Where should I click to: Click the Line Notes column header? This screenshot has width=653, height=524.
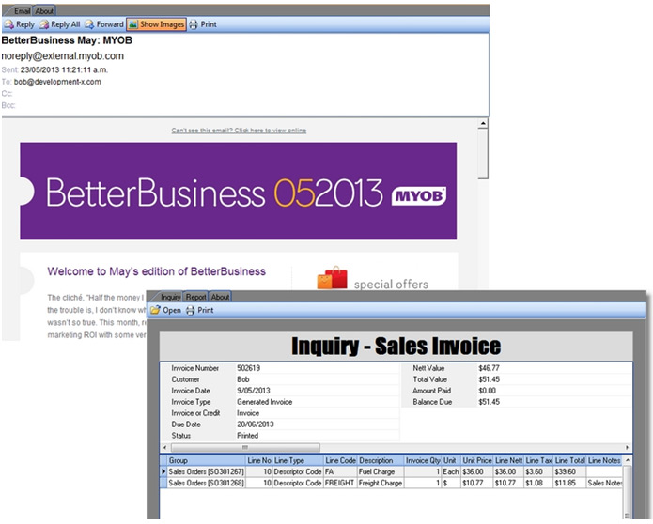point(604,460)
